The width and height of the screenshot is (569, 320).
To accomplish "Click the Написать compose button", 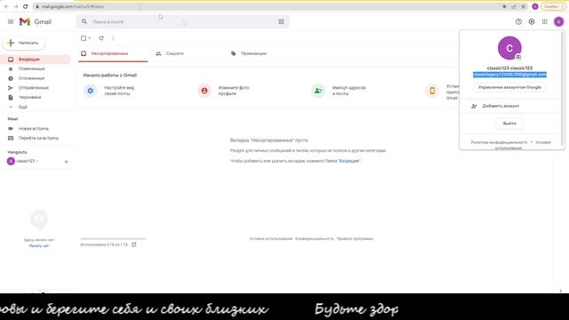I will coord(24,43).
